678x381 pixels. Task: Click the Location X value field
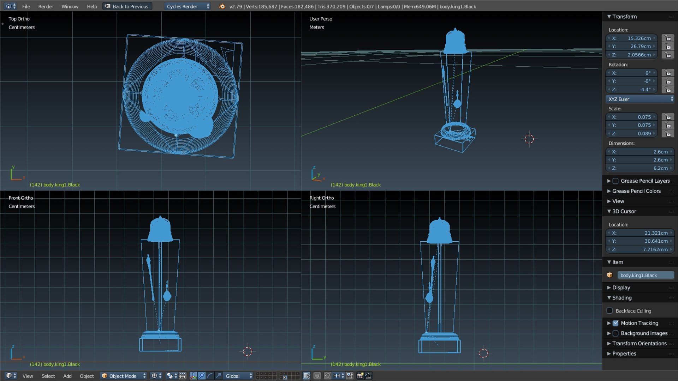click(632, 38)
